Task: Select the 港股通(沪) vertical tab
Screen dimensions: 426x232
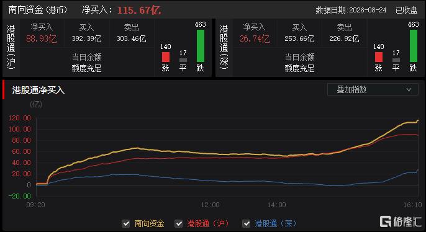Action: [11, 47]
